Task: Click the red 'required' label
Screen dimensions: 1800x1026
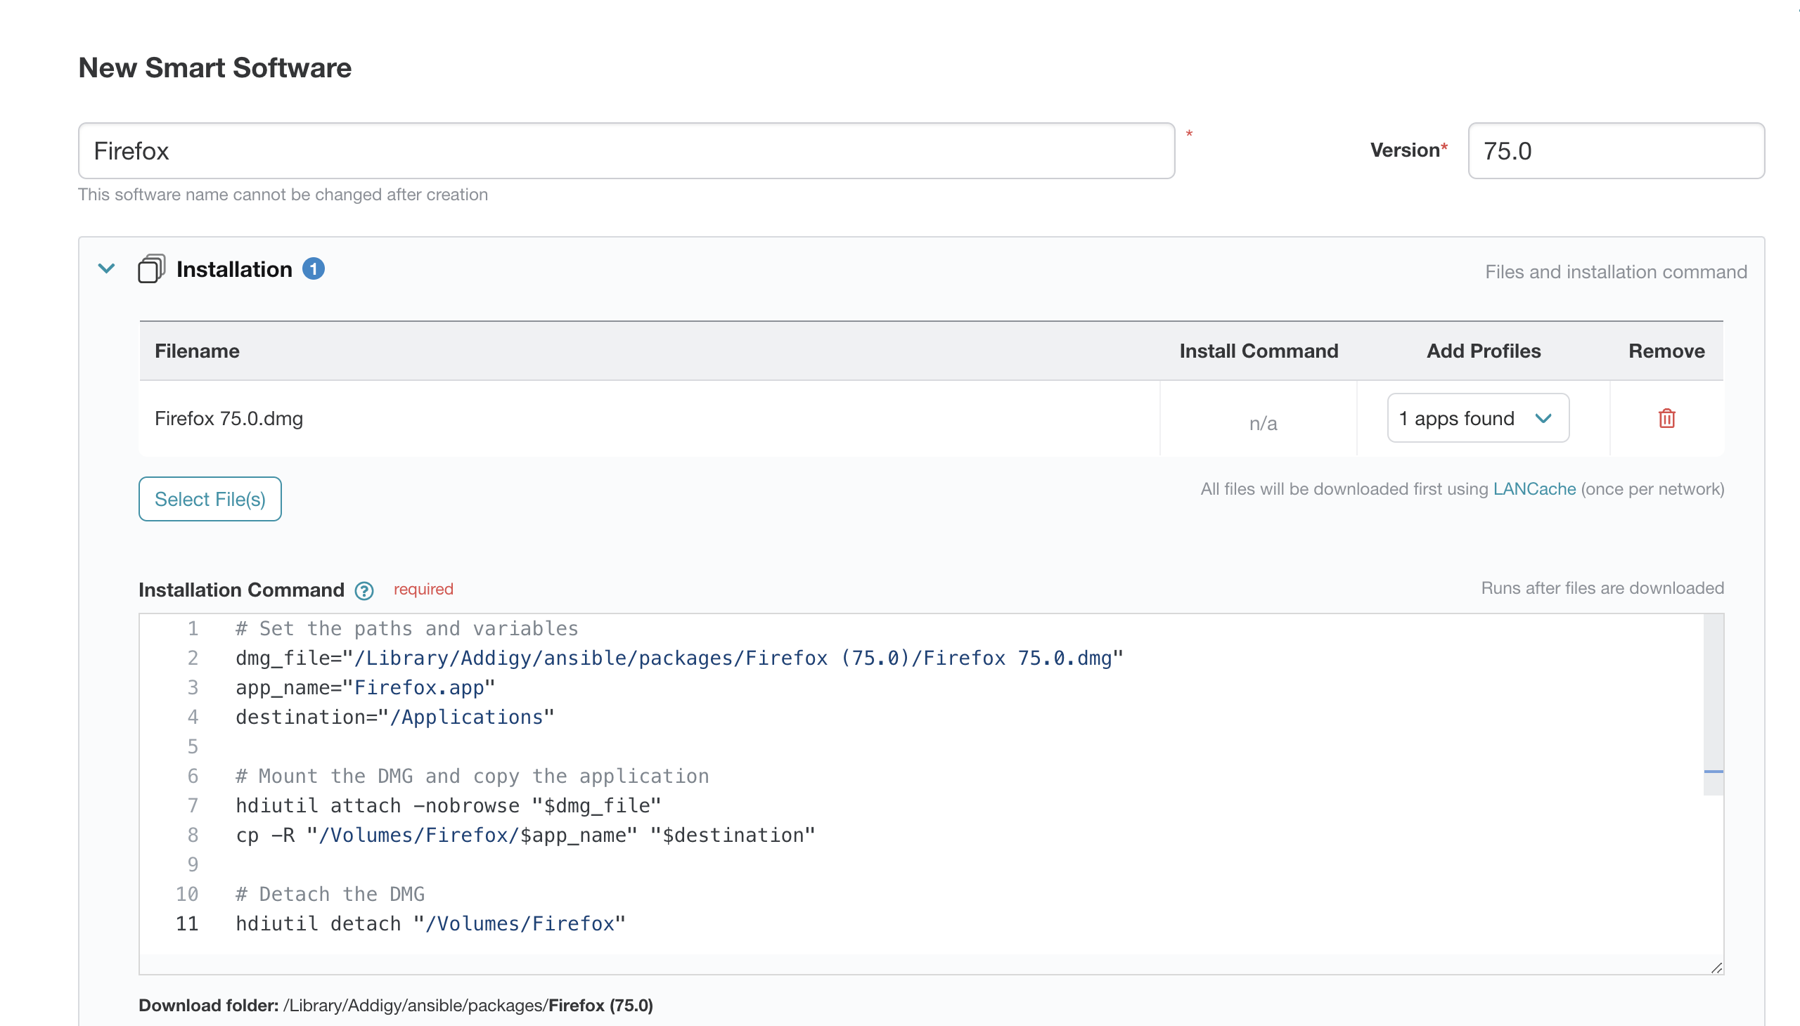Action: coord(423,589)
